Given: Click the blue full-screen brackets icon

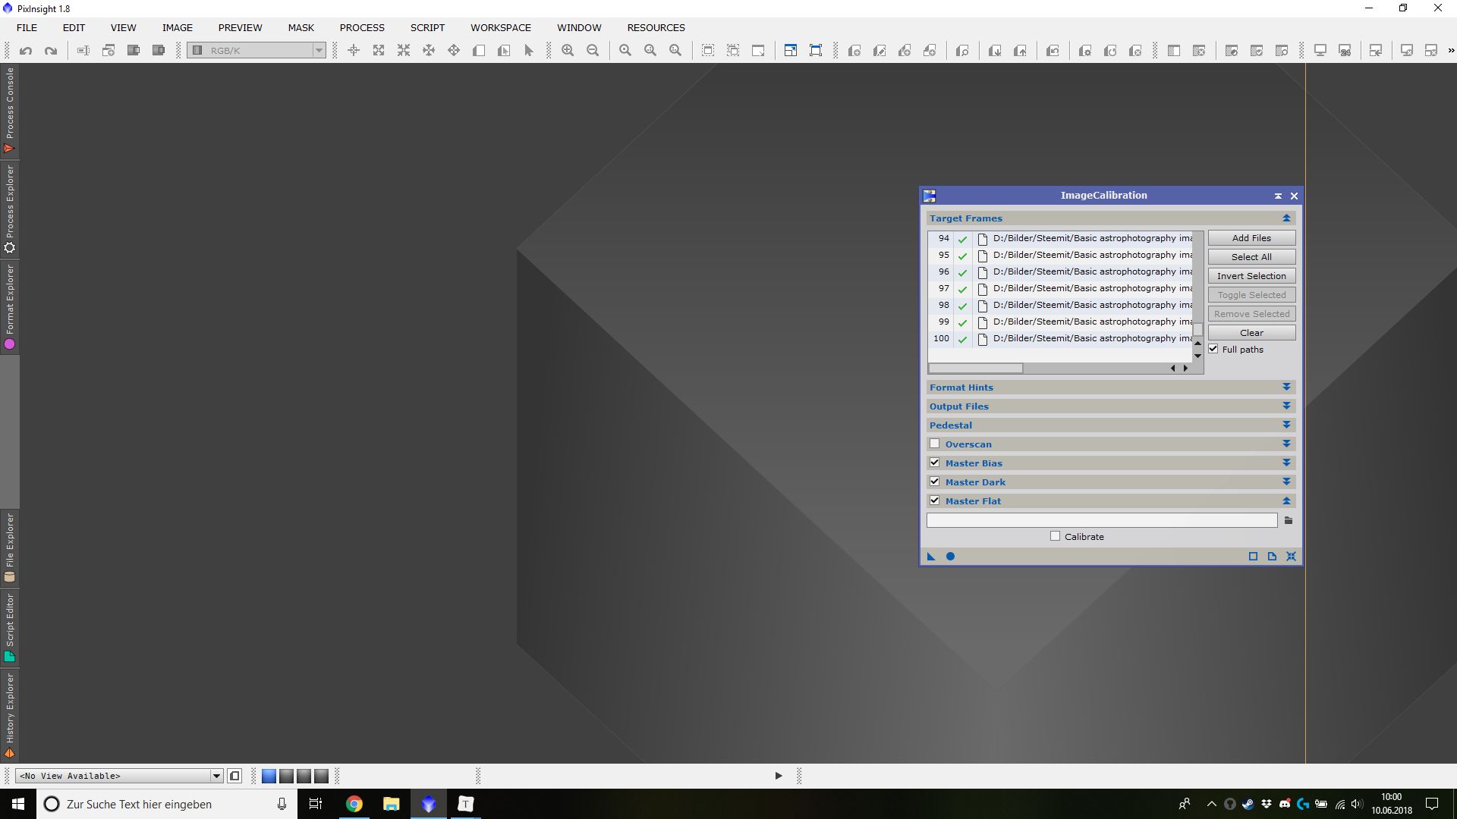Looking at the screenshot, I should 816,51.
